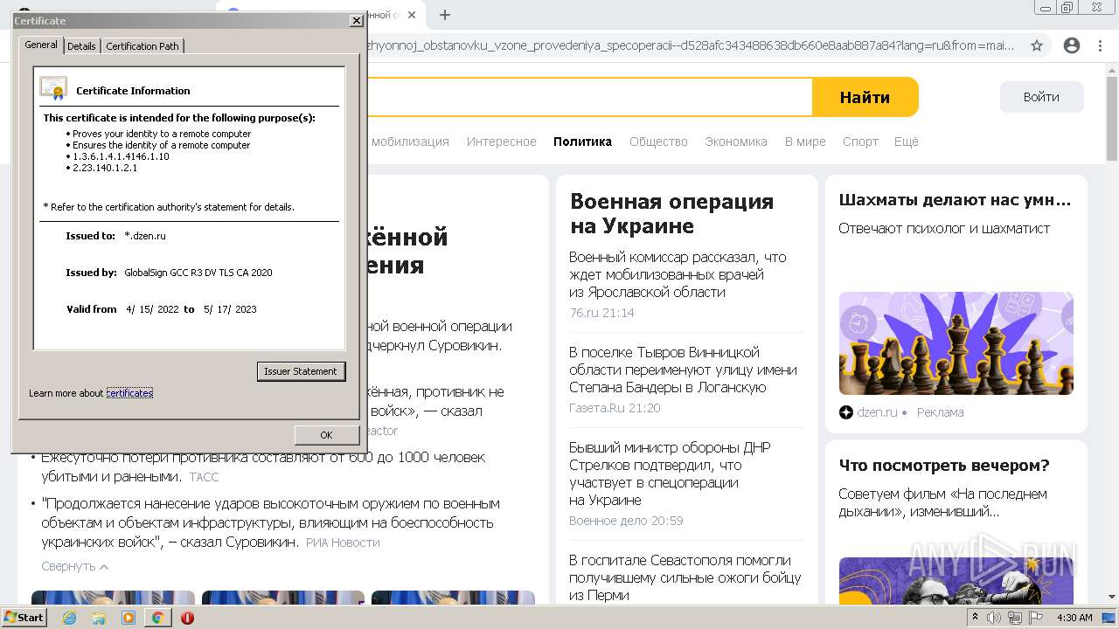Click the 4:30 AM system clock
Screen dimensions: 1119x629
click(1074, 618)
